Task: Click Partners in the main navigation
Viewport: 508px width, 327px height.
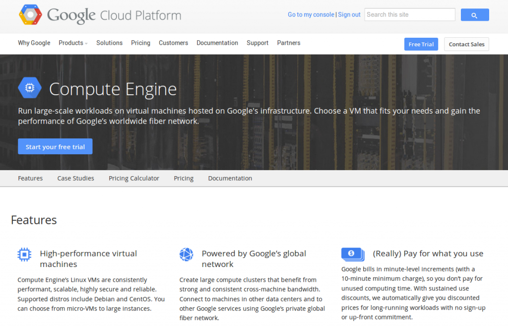Action: pos(288,43)
